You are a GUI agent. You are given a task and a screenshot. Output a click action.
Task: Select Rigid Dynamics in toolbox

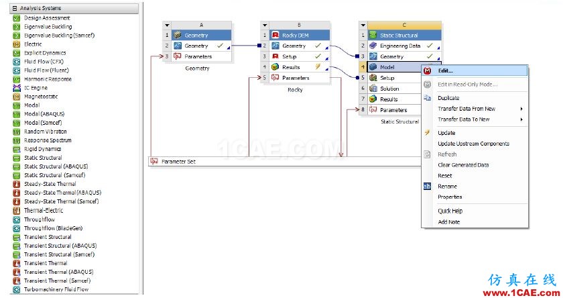42,149
